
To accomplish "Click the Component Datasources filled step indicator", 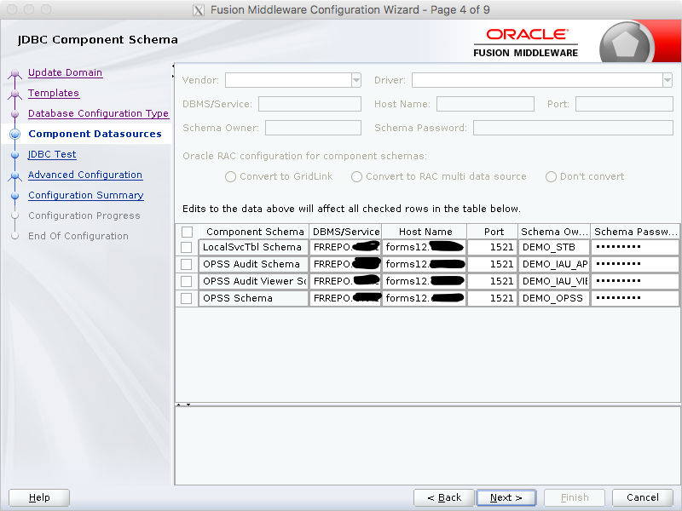I will point(15,134).
